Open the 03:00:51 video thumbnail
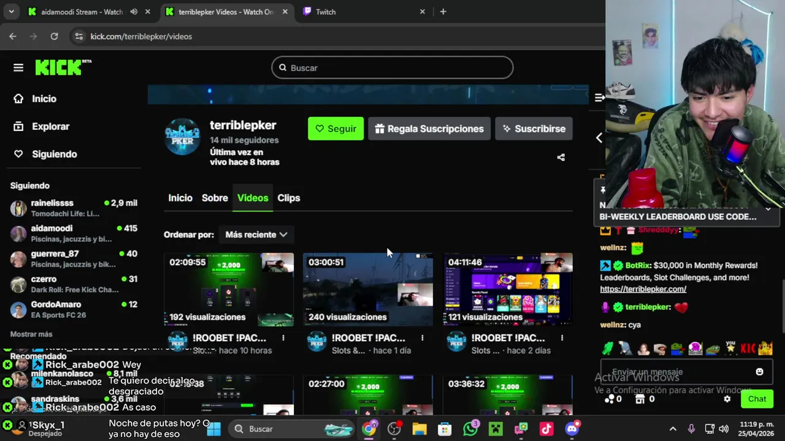 point(368,289)
